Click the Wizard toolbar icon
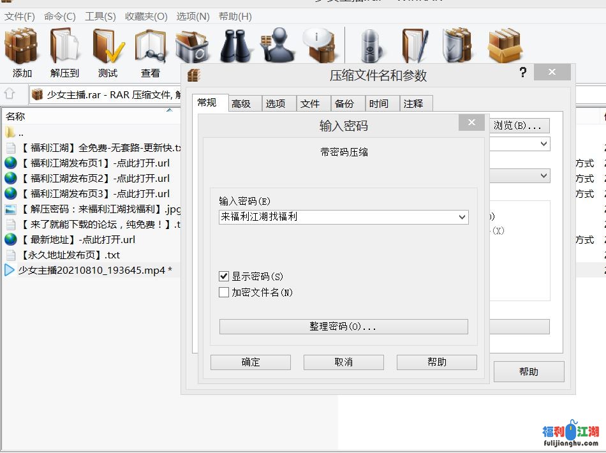The width and height of the screenshot is (606, 453). click(x=278, y=46)
